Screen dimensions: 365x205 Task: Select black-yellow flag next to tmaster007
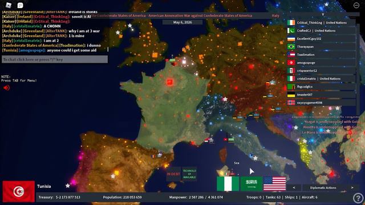coord(291,95)
